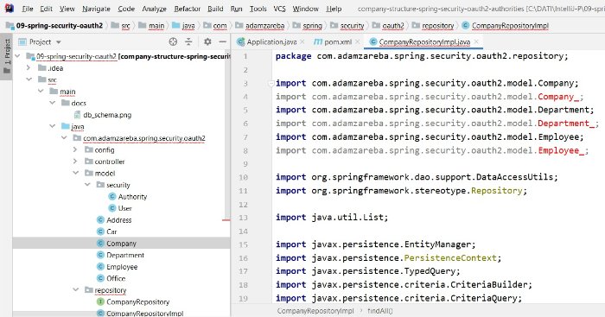Select the CompanyRepositoryImpl.java tab
Viewport: 605px width, 317px height.
[424, 41]
